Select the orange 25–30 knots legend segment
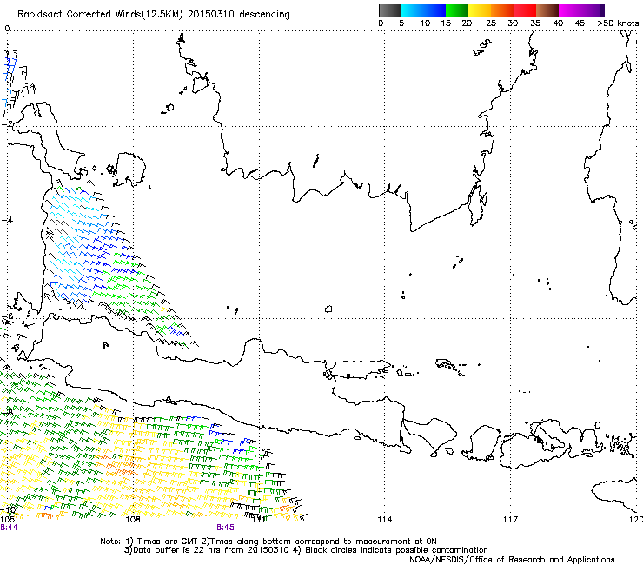Image resolution: width=643 pixels, height=565 pixels. [502, 10]
